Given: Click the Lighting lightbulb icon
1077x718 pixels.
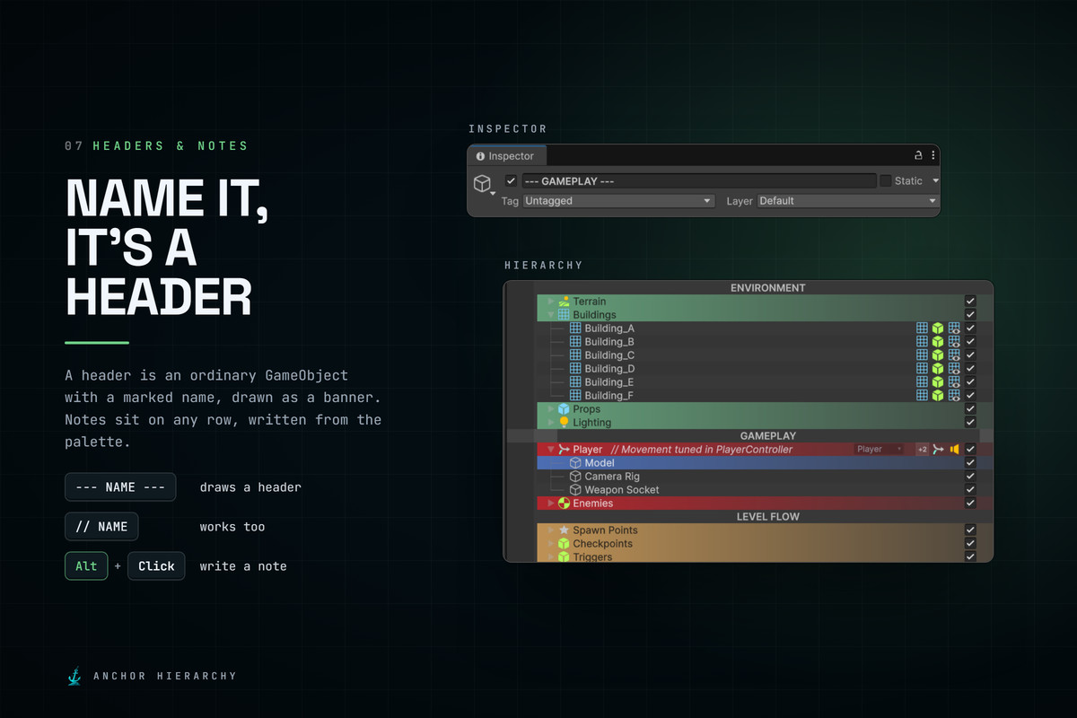Looking at the screenshot, I should coord(565,423).
